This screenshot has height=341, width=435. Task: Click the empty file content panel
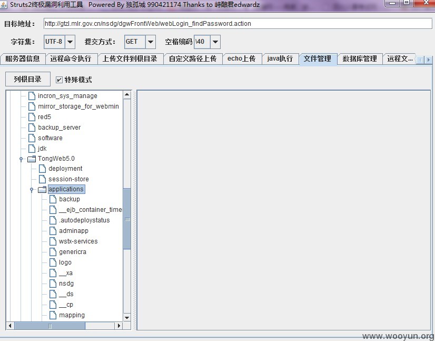pyautogui.click(x=283, y=210)
